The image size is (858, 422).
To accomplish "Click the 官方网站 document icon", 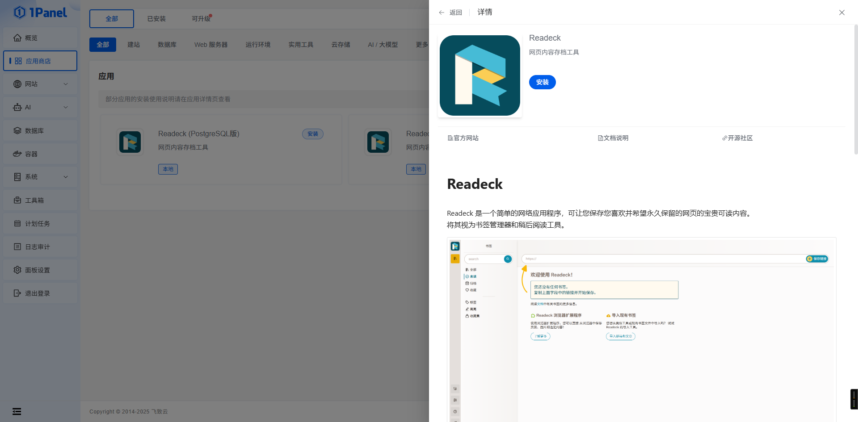I will (x=450, y=138).
